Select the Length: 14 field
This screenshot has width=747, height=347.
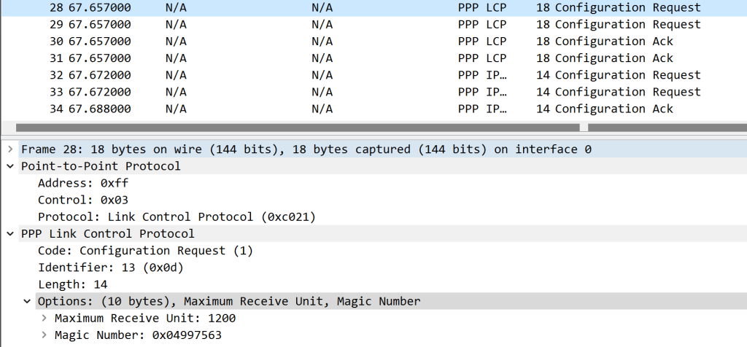[72, 284]
